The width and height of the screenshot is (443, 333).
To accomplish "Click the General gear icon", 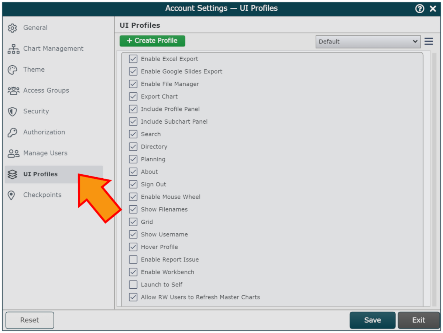I will [x=13, y=28].
